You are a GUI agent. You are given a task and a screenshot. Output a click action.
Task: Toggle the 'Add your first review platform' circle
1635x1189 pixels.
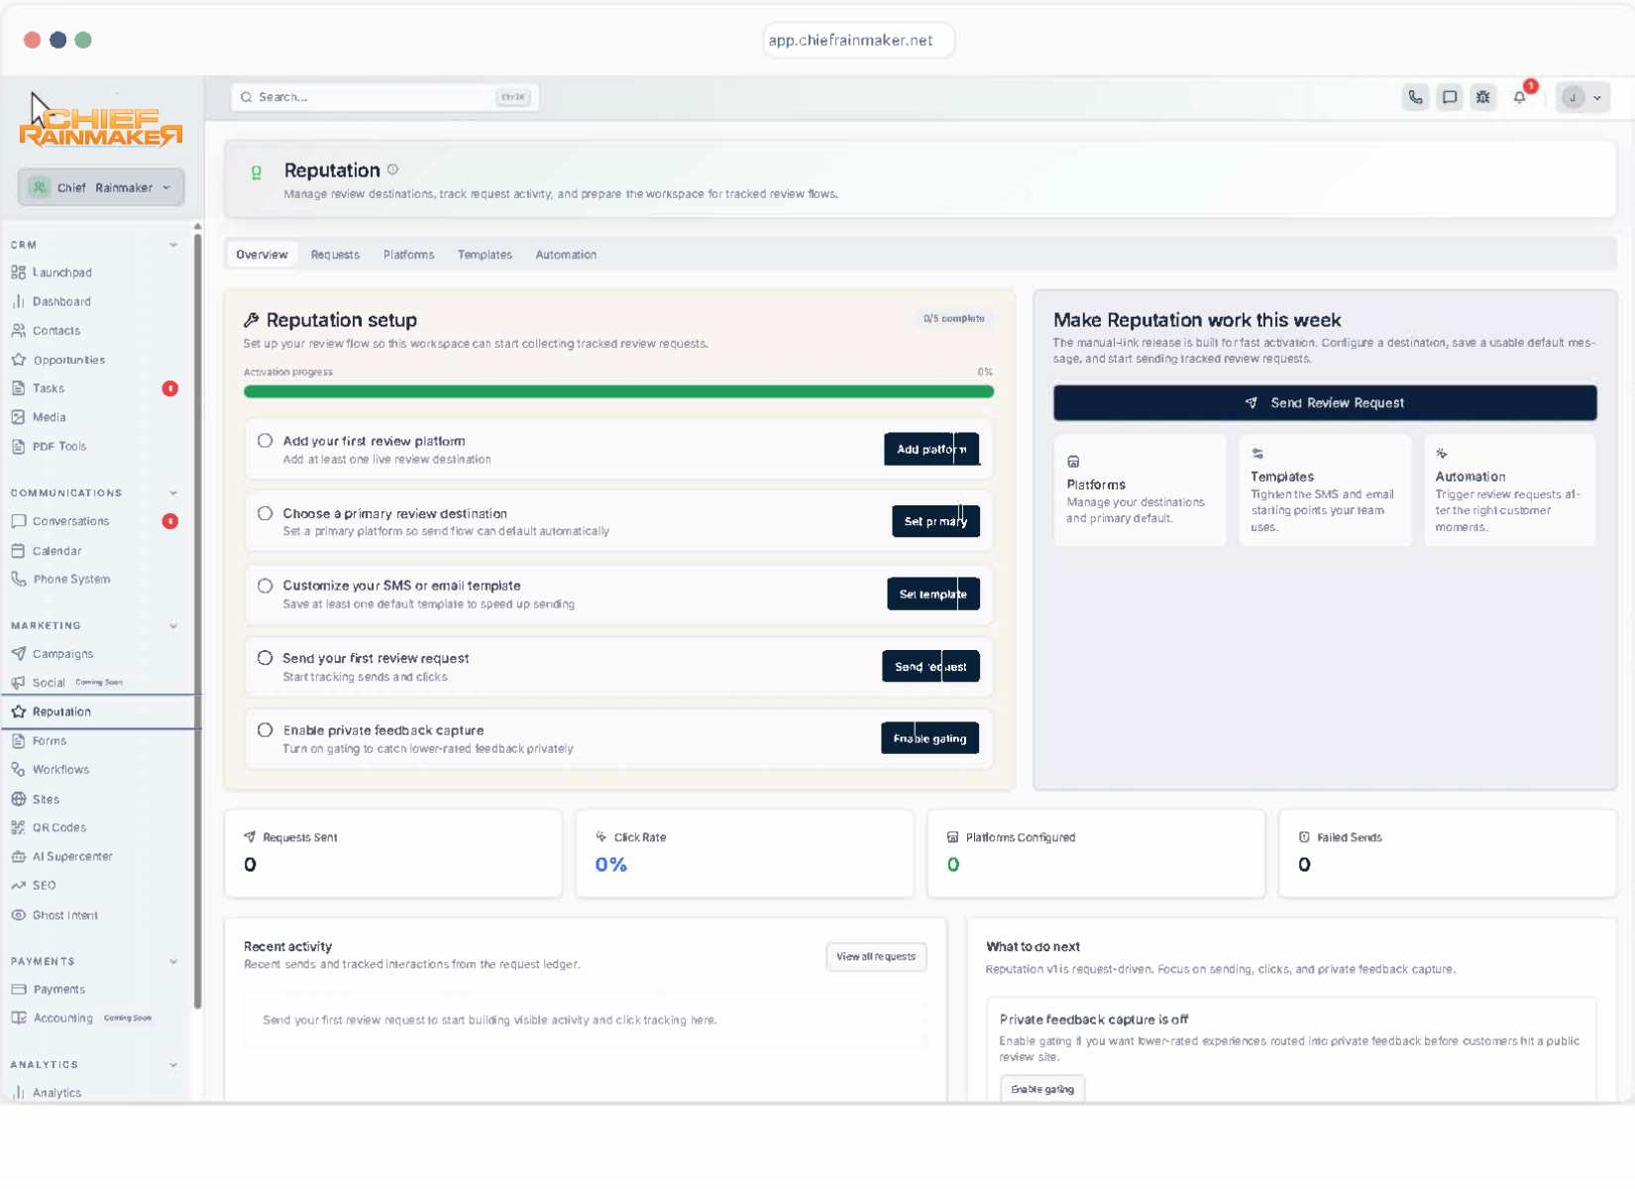click(265, 441)
